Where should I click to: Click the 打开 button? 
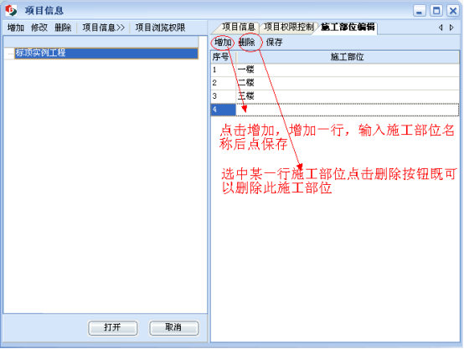pos(113,328)
